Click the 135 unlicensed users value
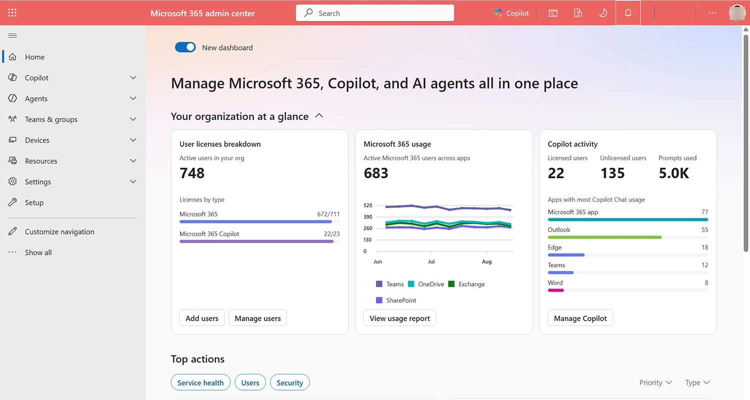Viewport: 750px width, 400px height. click(612, 173)
